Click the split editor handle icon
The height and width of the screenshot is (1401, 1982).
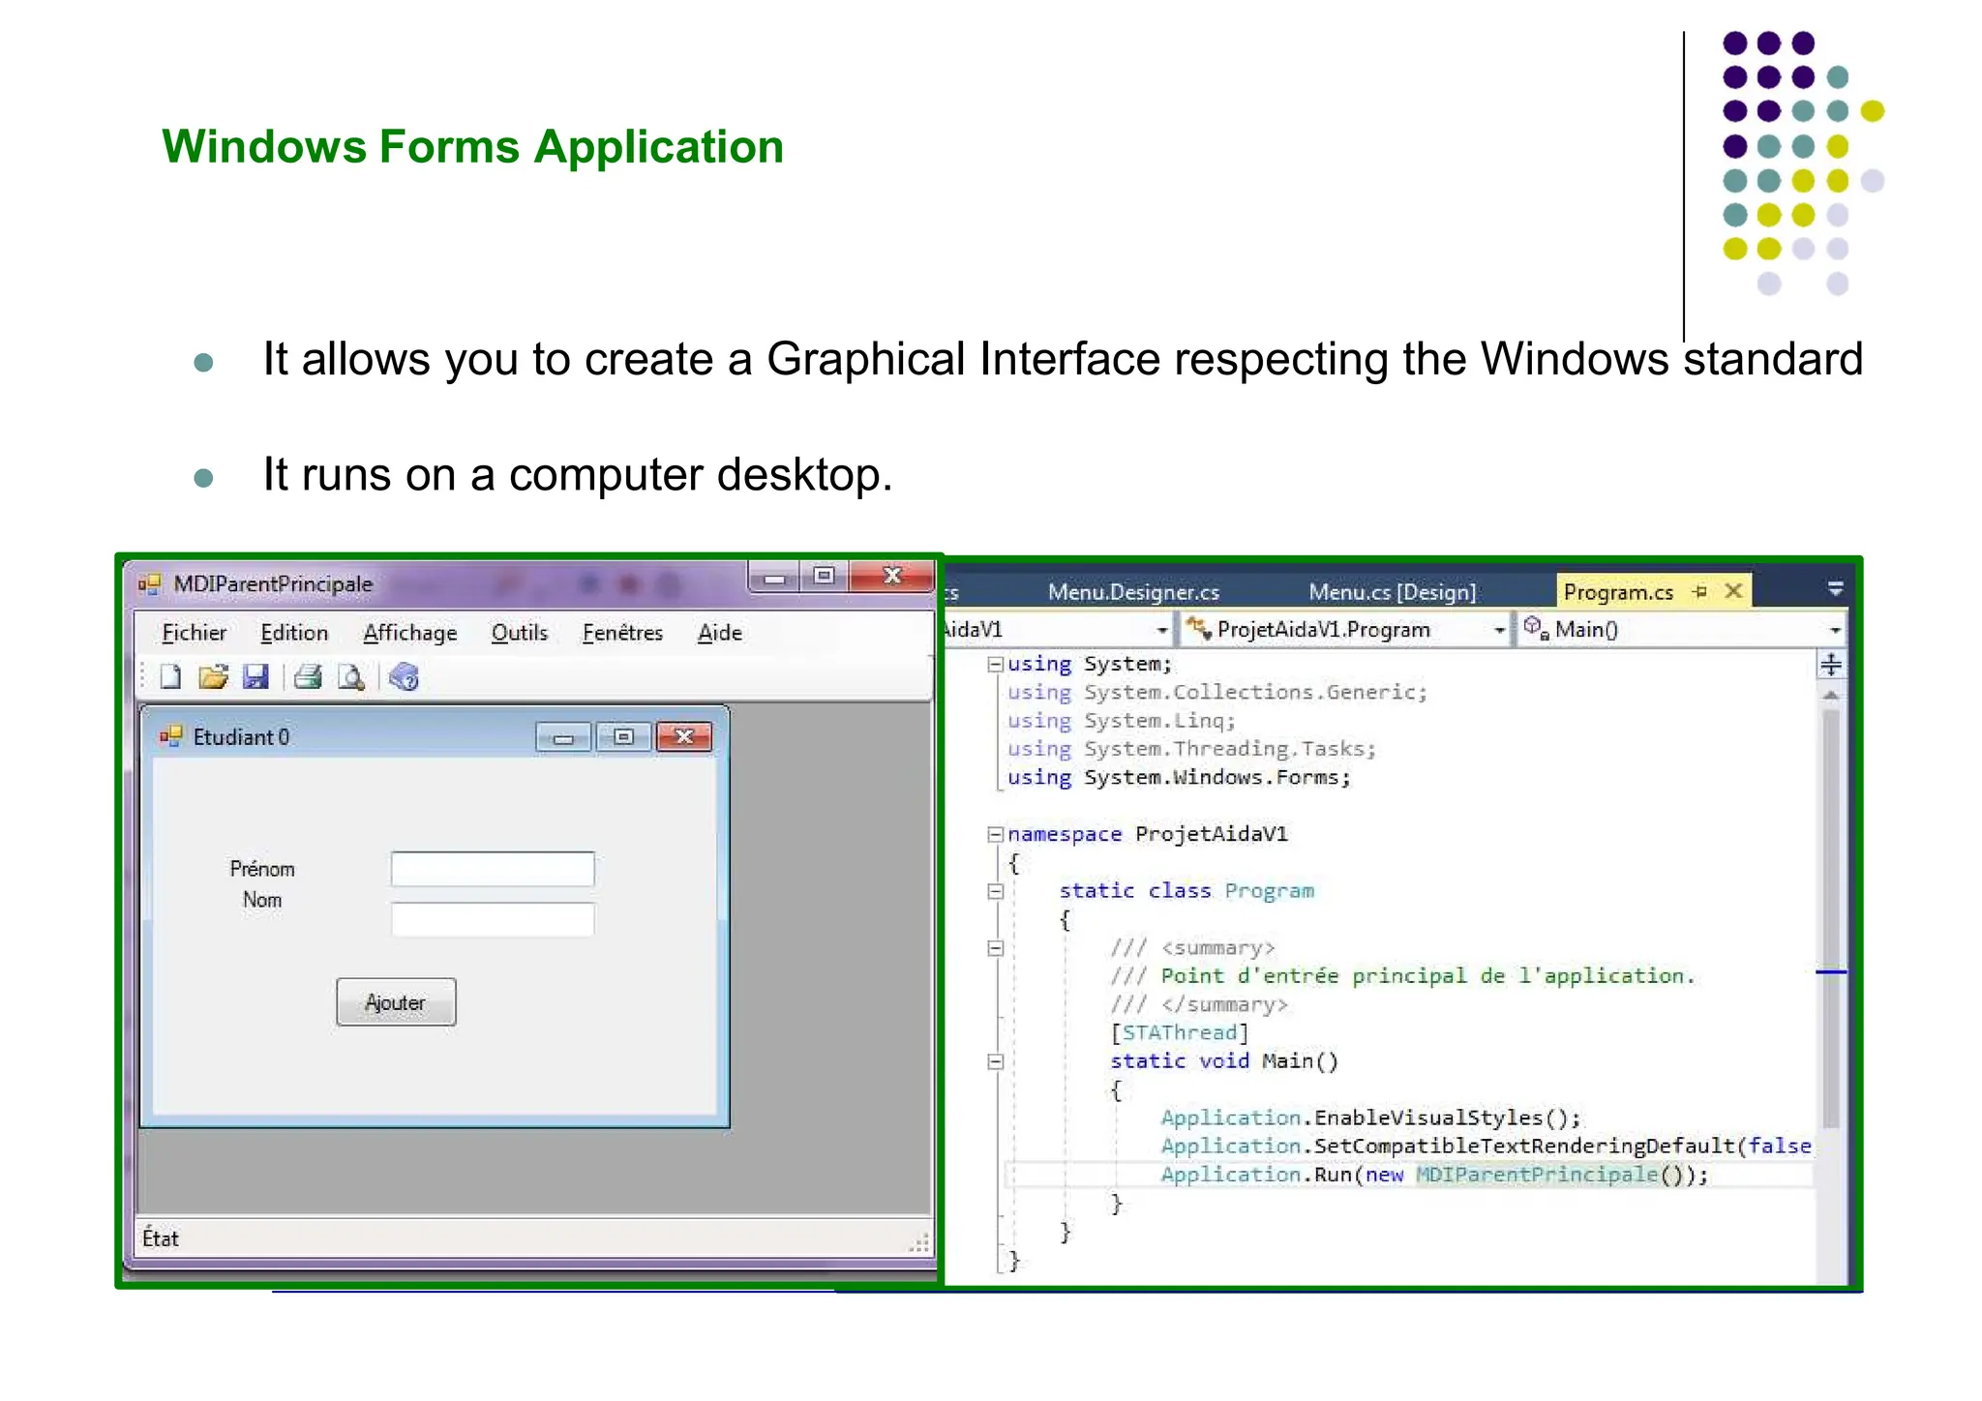pyautogui.click(x=1831, y=664)
